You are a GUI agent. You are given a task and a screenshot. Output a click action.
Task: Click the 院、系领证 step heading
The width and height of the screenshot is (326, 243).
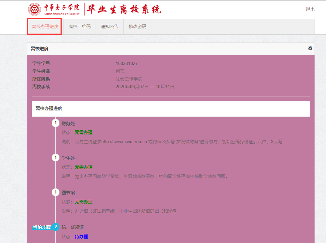pos(72,227)
